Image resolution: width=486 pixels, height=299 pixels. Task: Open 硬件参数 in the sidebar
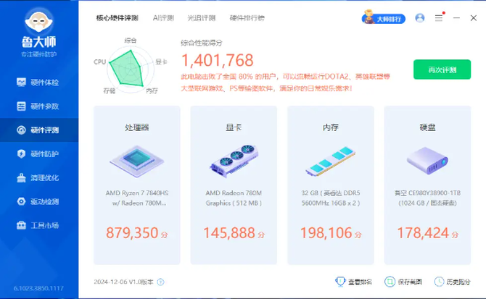tap(39, 106)
